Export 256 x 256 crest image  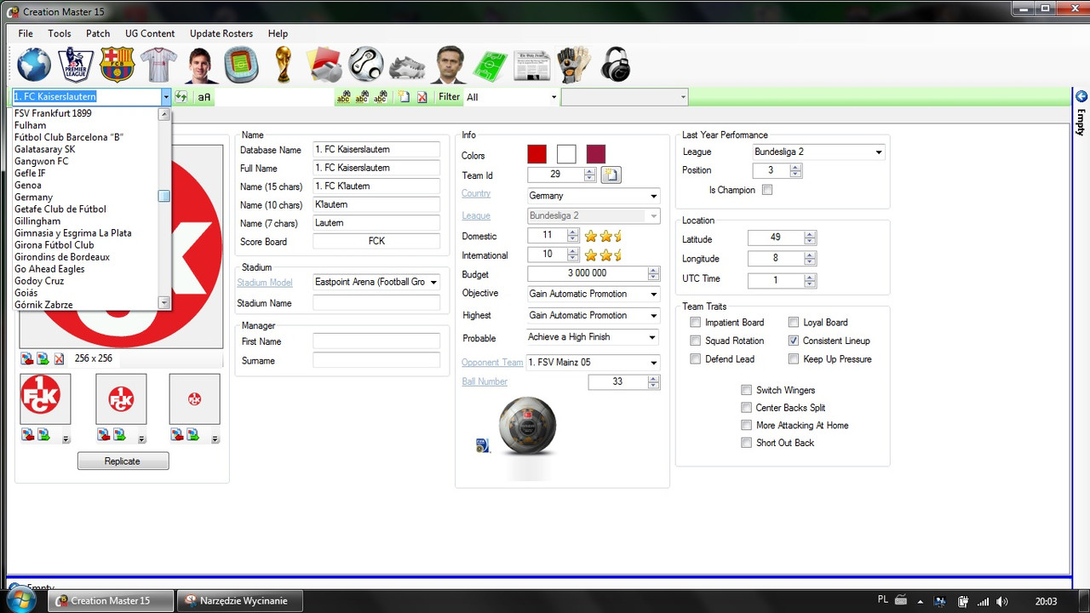[x=43, y=358]
